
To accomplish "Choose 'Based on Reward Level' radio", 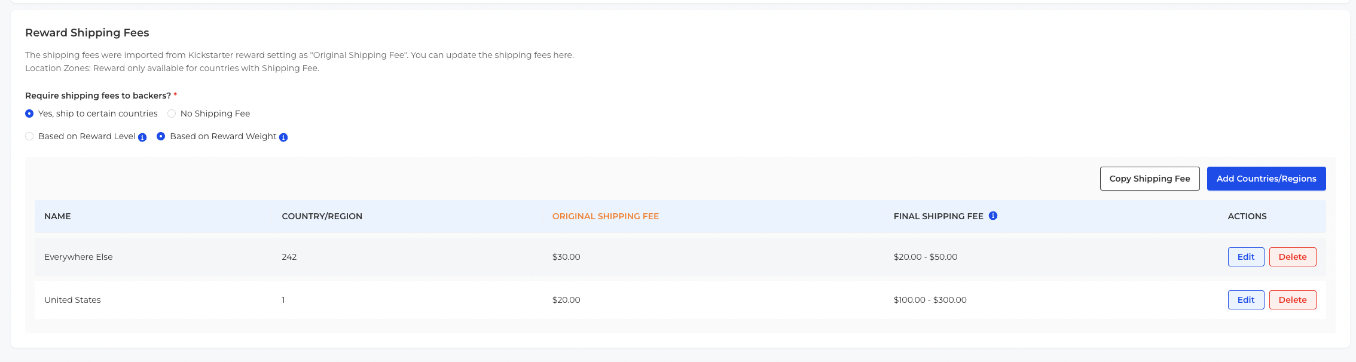I will [x=29, y=136].
